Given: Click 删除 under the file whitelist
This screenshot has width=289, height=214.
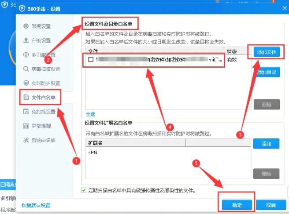Looking at the screenshot, I should [x=267, y=105].
